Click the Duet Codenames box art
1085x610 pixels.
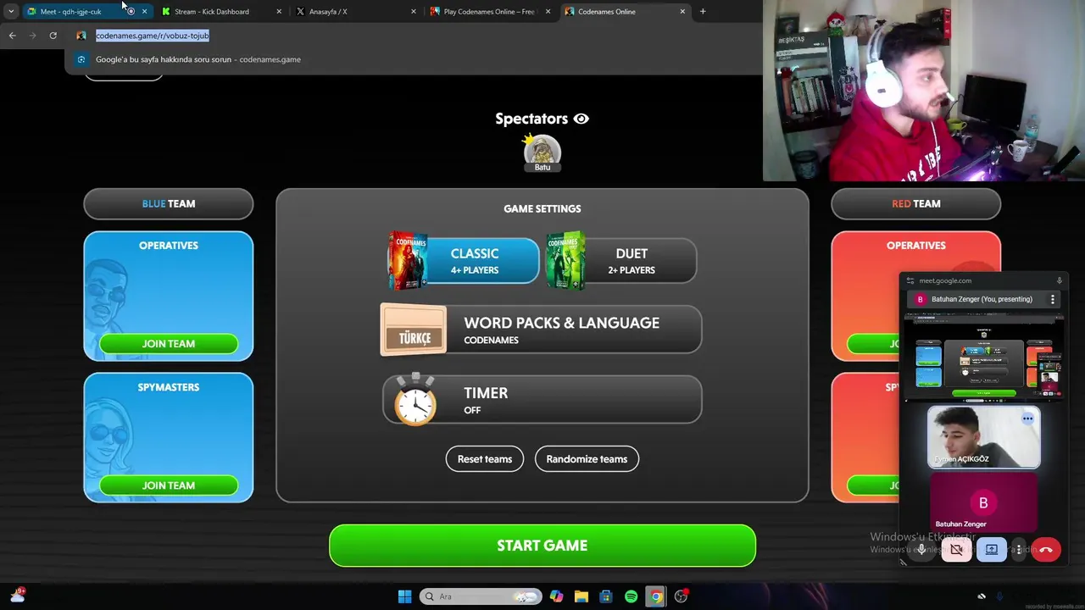565,261
